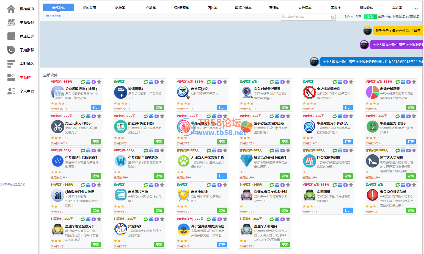Screen dimensions: 424x254
Task: Open 竞店日志 sidebar icon
Action: pyautogui.click(x=11, y=36)
